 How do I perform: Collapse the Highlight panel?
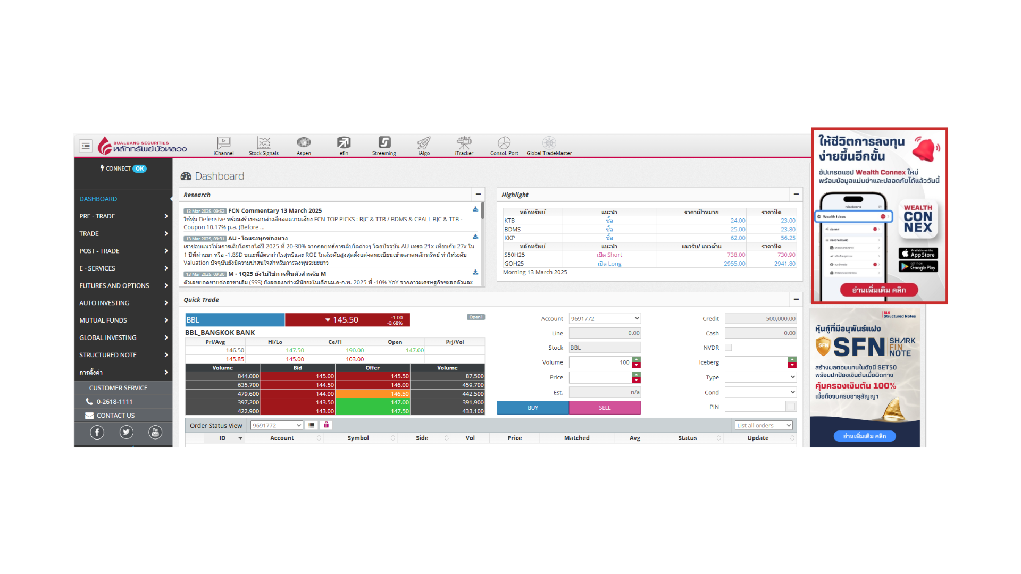796,195
